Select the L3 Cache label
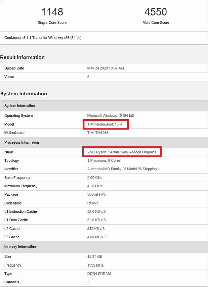 pos(12,237)
